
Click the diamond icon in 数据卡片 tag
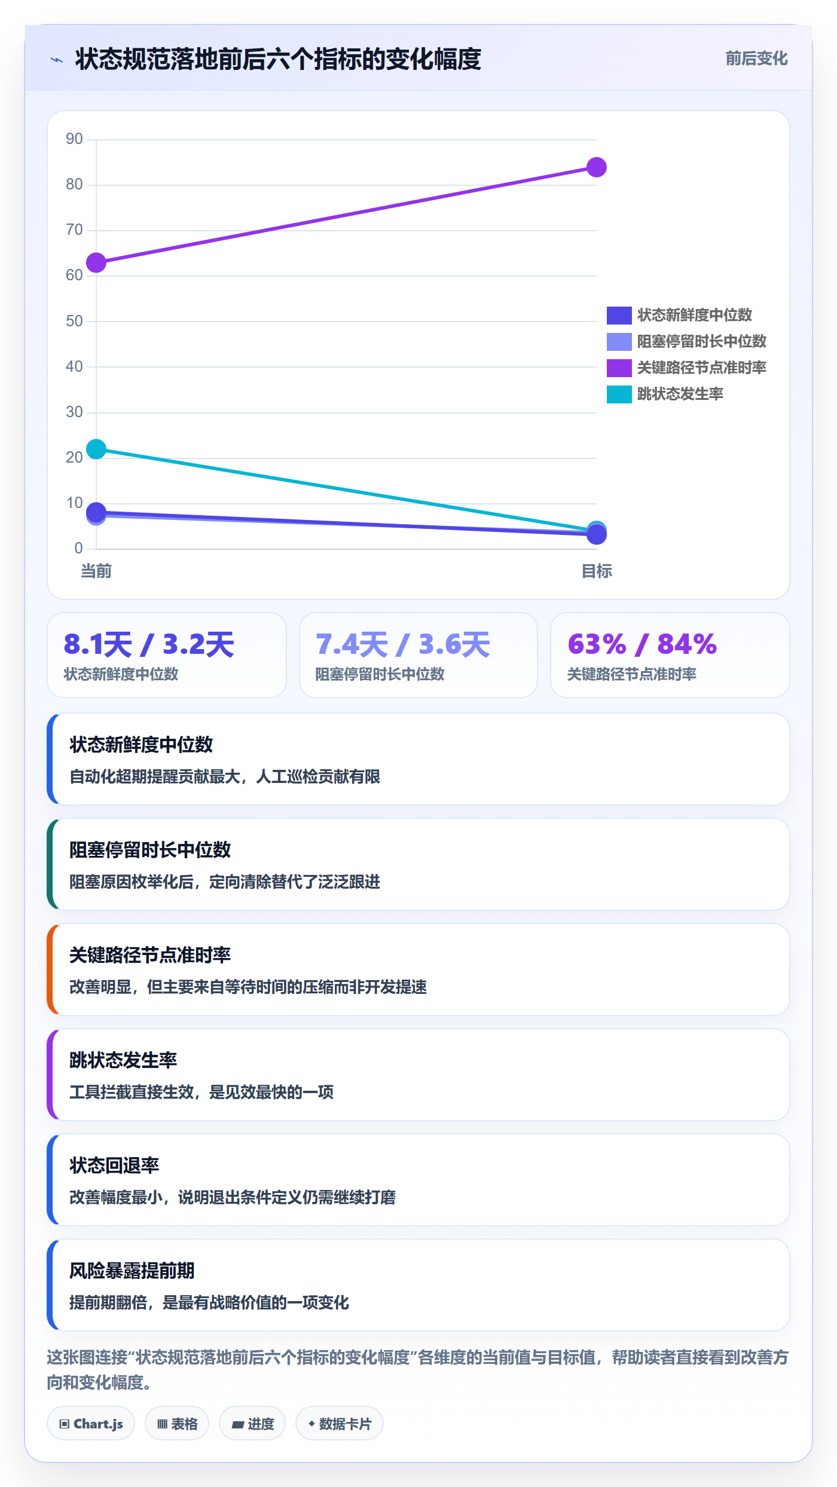click(311, 1424)
